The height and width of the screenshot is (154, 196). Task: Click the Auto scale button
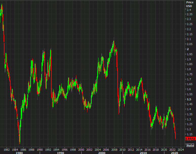tap(190, 145)
